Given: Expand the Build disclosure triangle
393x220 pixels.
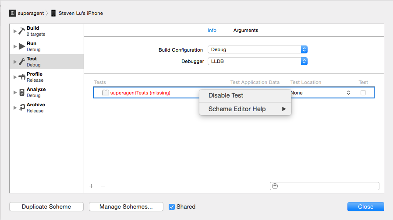Looking at the screenshot, I should tap(15, 31).
